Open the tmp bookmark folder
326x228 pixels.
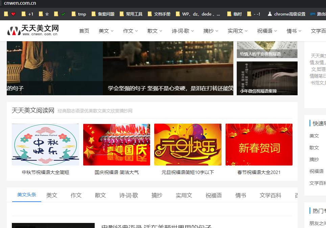click(x=79, y=14)
